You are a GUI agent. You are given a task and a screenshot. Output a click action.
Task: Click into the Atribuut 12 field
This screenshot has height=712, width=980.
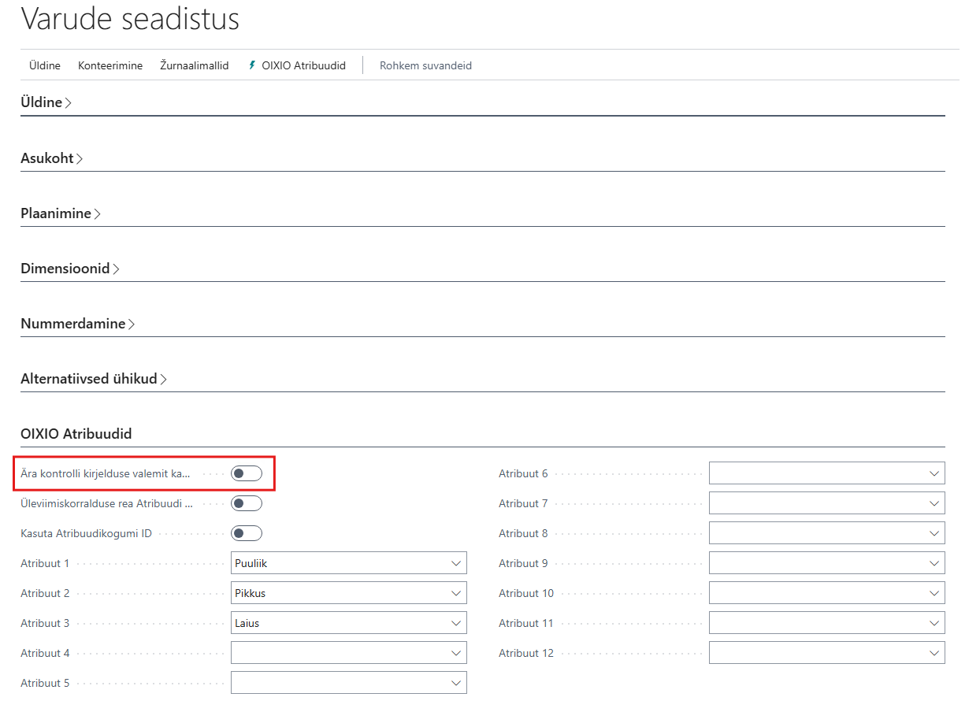[818, 653]
